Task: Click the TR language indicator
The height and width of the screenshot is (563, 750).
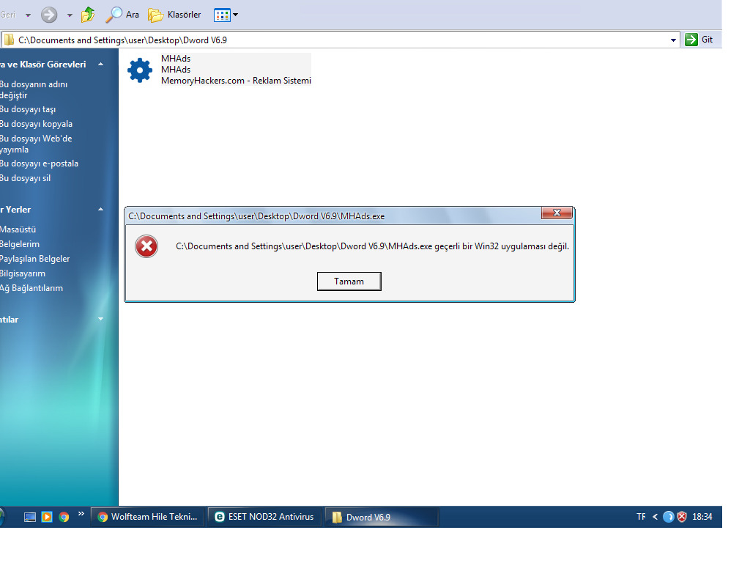Action: click(x=641, y=517)
